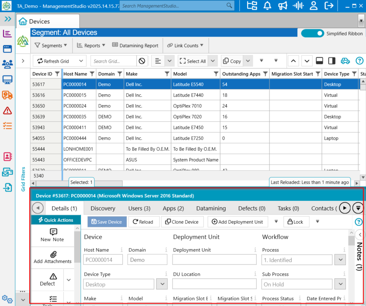366x306 pixels.
Task: Open the users group sidebar icon
Action: pos(7,64)
